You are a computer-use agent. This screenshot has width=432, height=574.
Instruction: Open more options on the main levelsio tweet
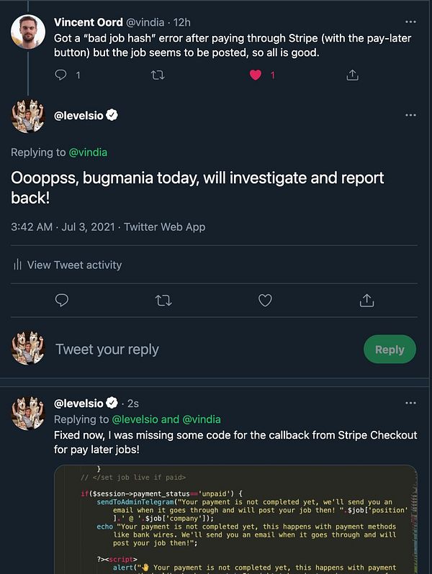click(410, 115)
